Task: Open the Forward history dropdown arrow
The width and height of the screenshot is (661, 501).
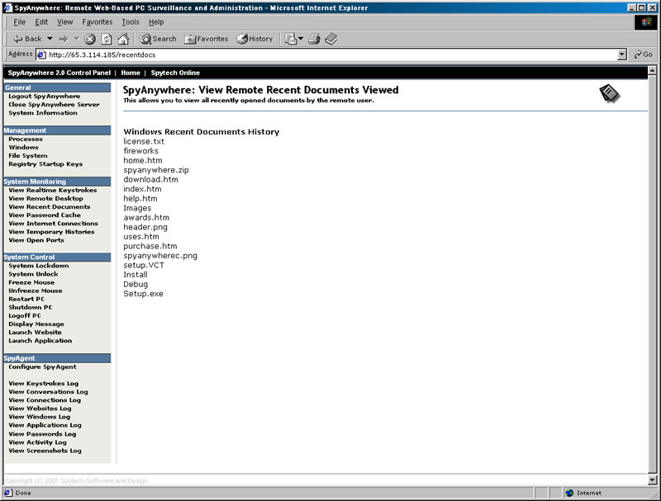Action: [x=77, y=39]
